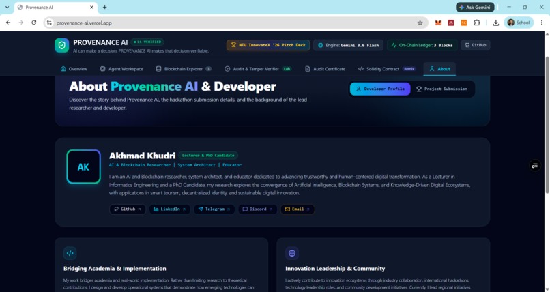Open the GitHub link in the header
550x292 pixels.
(476, 45)
